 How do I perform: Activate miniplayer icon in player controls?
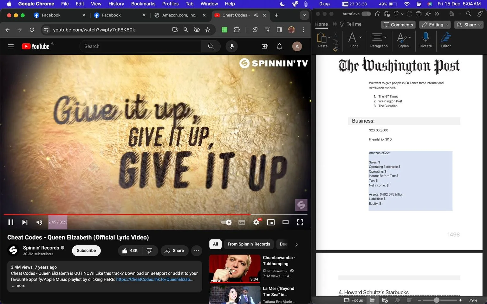[271, 222]
